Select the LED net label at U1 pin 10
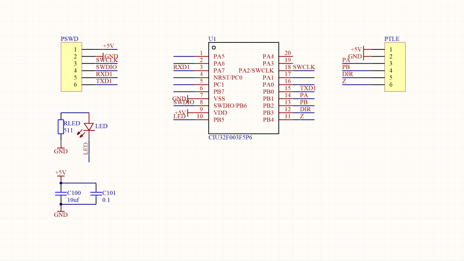Image resolution: width=464 pixels, height=261 pixels. point(179,116)
